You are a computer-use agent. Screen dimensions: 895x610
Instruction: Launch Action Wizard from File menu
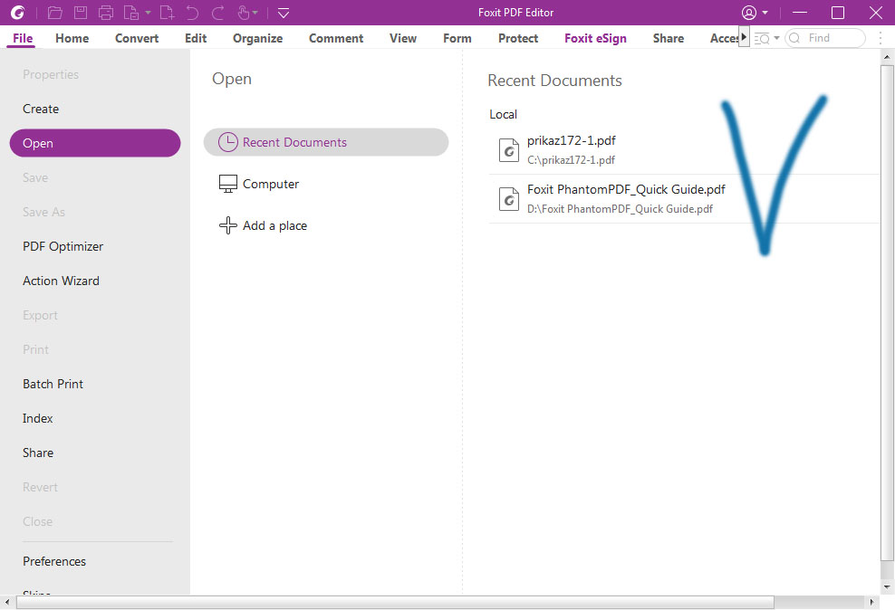[x=61, y=281]
